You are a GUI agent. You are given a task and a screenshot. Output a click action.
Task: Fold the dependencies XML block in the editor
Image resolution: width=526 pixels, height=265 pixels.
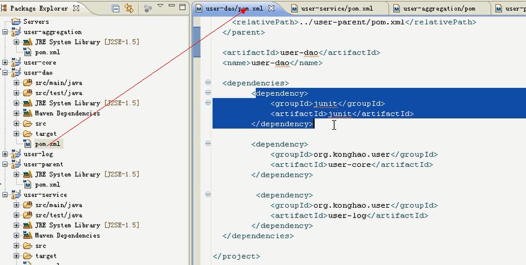click(208, 83)
